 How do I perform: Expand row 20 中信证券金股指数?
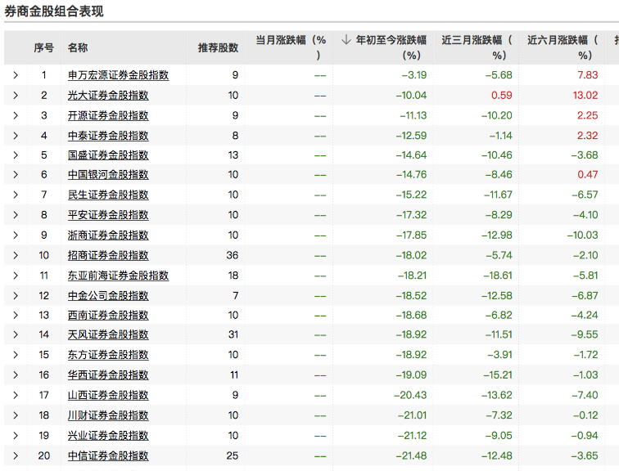click(16, 455)
